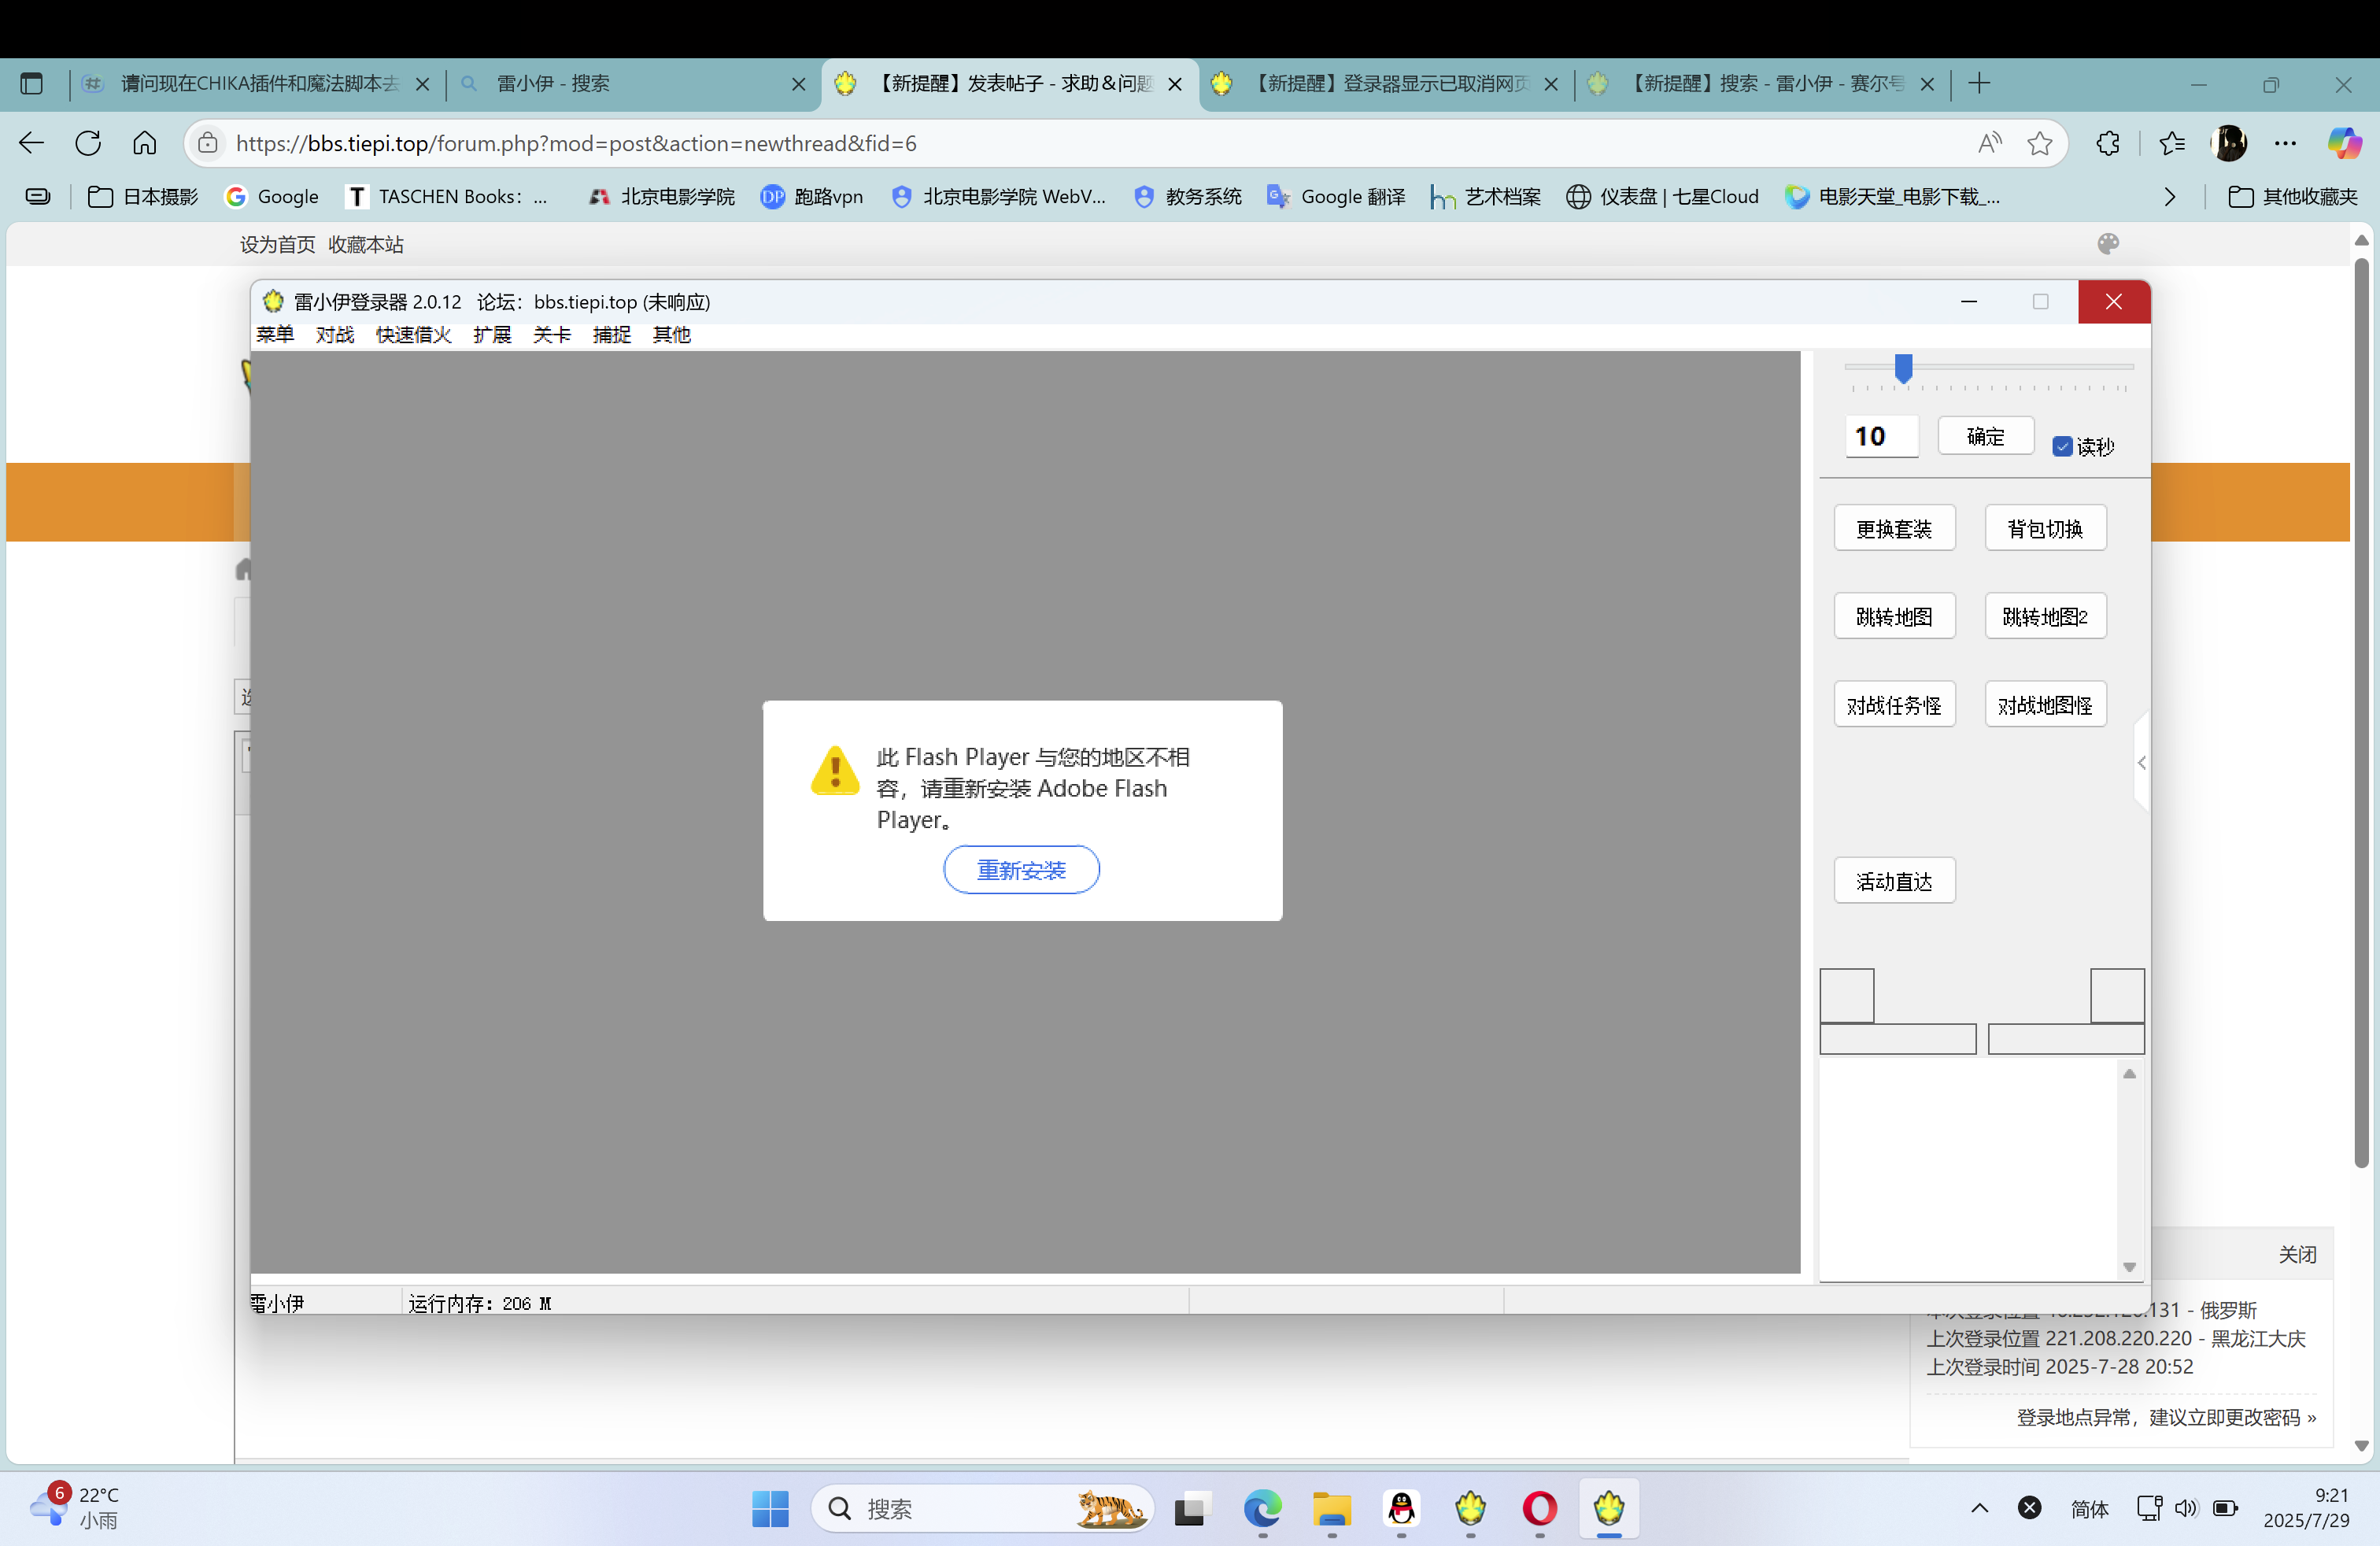Screen dimensions: 2380x1546
Task: Close the 雷小伊 - 搜索 tab
Action: click(799, 84)
